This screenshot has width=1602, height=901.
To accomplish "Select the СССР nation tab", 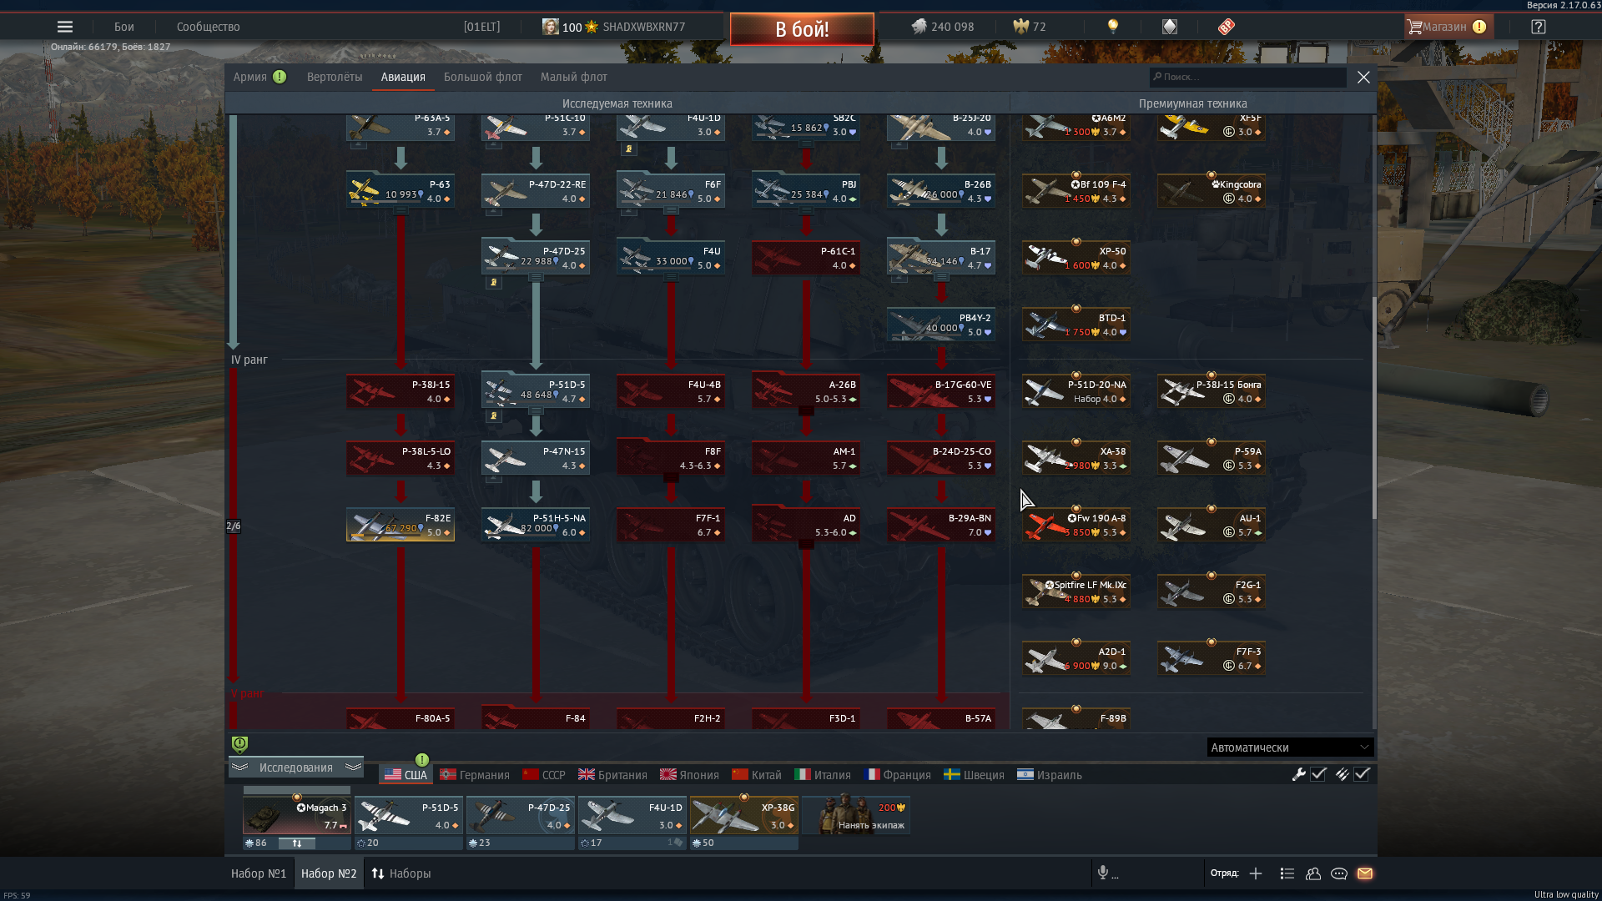I will pyautogui.click(x=544, y=775).
